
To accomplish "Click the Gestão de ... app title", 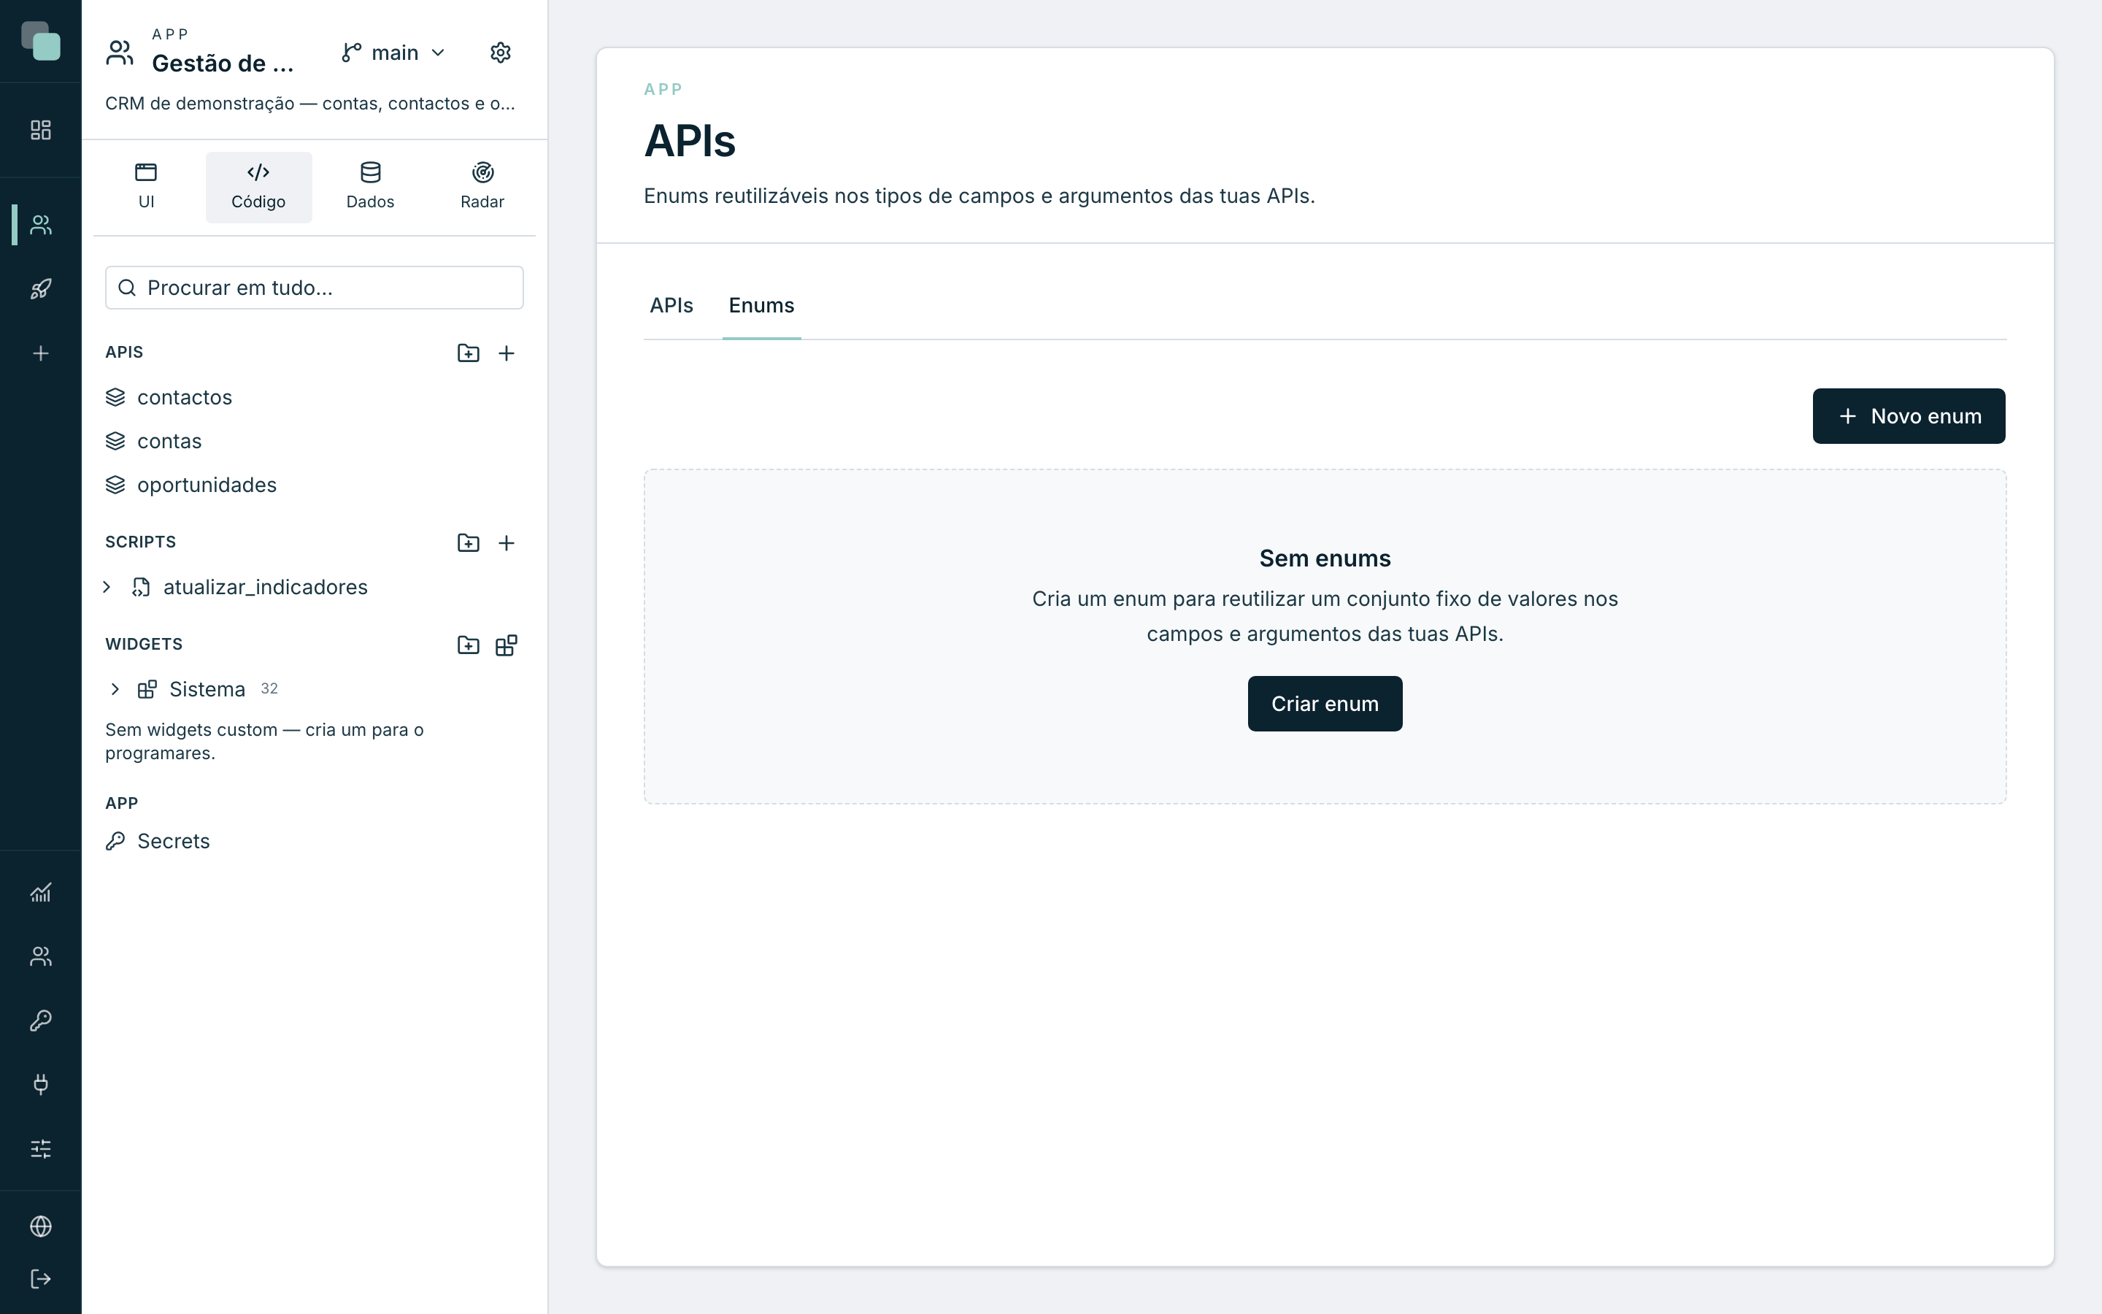I will (x=223, y=64).
